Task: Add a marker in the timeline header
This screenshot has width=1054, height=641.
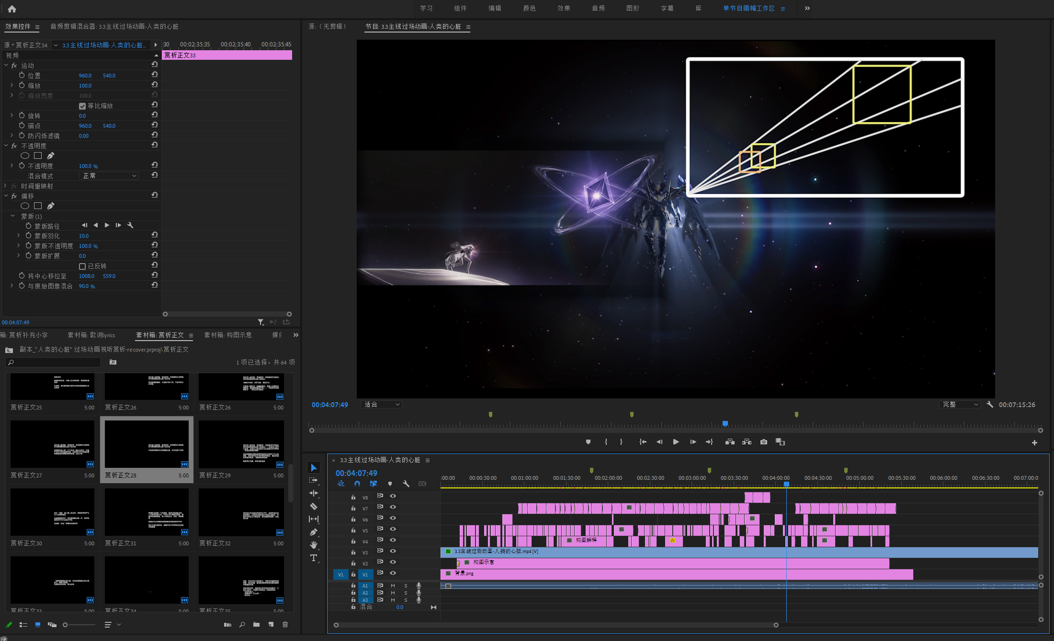Action: (x=390, y=484)
